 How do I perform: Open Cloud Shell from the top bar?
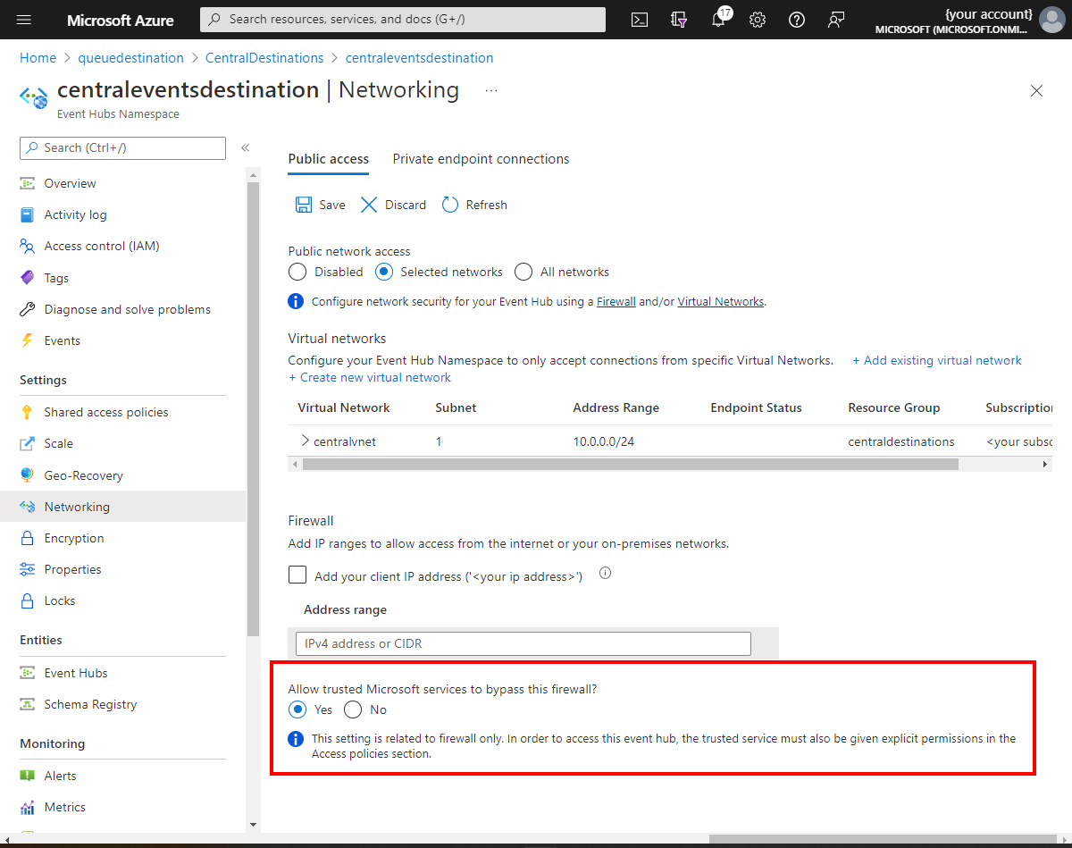pyautogui.click(x=639, y=19)
